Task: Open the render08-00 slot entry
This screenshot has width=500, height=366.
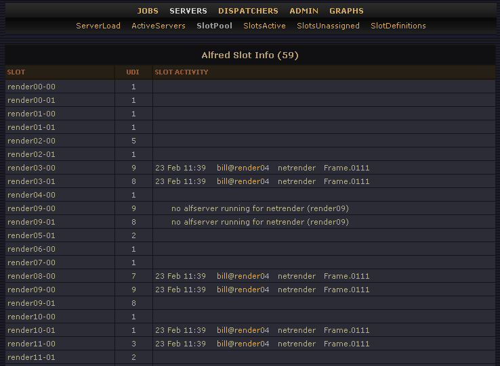Action: click(31, 276)
